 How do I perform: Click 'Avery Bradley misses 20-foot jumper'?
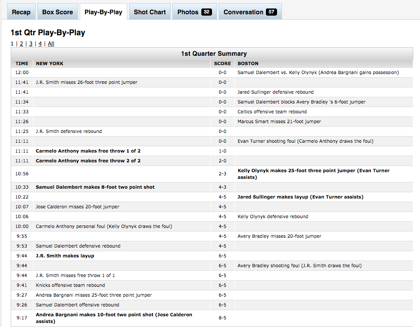pyautogui.click(x=279, y=236)
